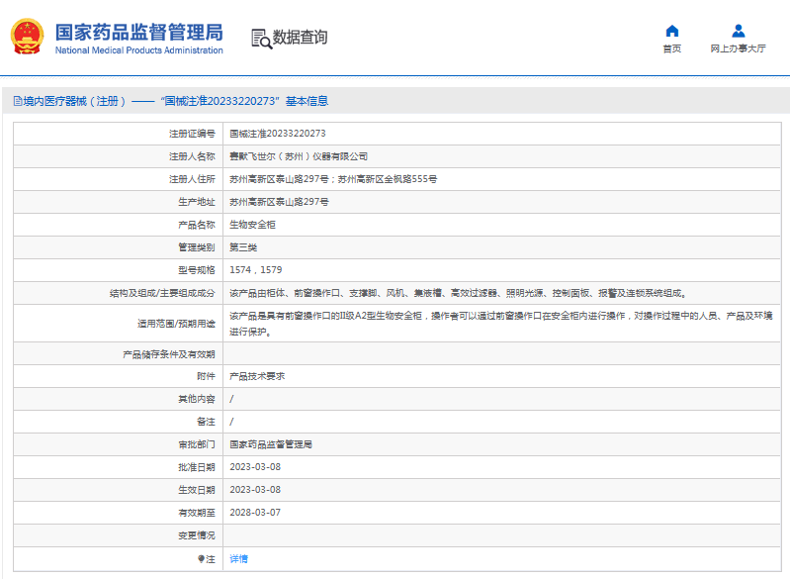Screen dimensions: 790x579
Task: Click the national emblem logo
Action: (27, 38)
